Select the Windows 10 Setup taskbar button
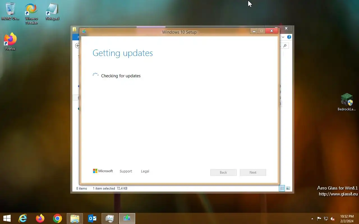359x224 pixels. pos(127,218)
